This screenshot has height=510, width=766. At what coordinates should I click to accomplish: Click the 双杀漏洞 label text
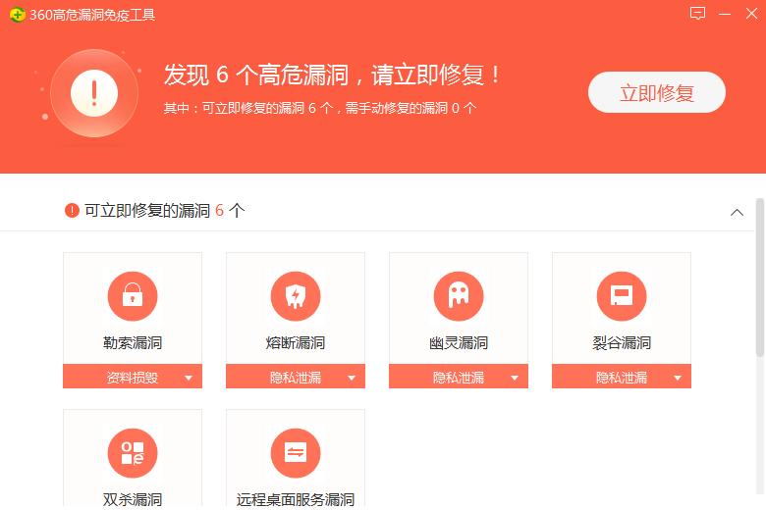(x=133, y=499)
